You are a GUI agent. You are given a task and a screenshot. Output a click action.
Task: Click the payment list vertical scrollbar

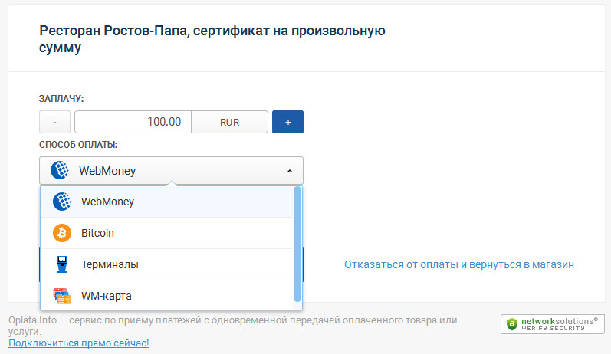[297, 244]
